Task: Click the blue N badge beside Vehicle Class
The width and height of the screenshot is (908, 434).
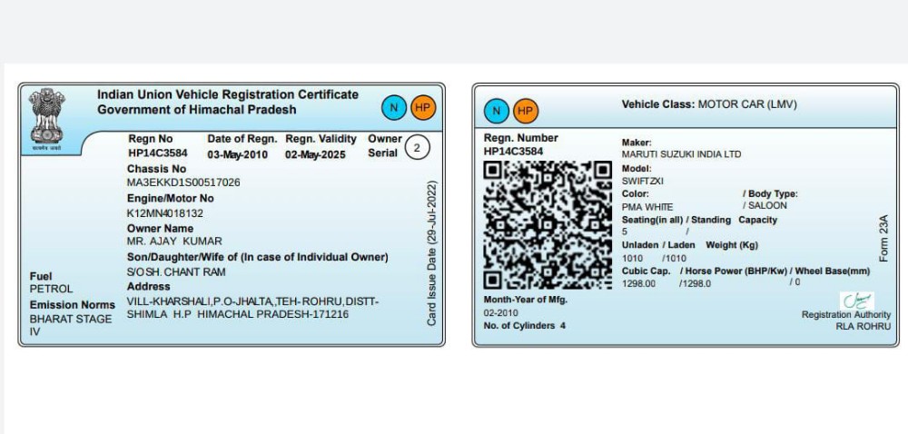Action: pyautogui.click(x=497, y=111)
